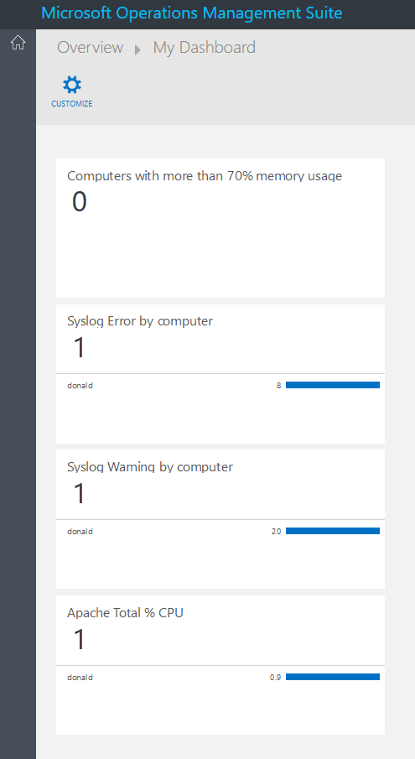Screen dimensions: 415x759
Task: Click the Apache CPU blue bar
Action: pyautogui.click(x=333, y=677)
